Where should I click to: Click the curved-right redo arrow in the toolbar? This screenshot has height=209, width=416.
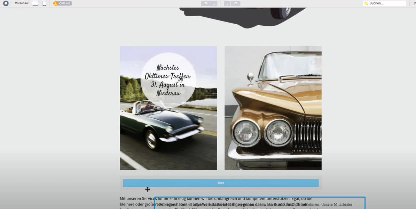[x=235, y=3]
